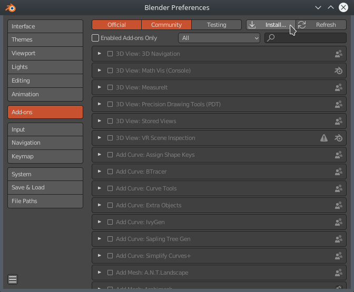Enable the Enabled Add-ons Only checkbox

[95, 38]
